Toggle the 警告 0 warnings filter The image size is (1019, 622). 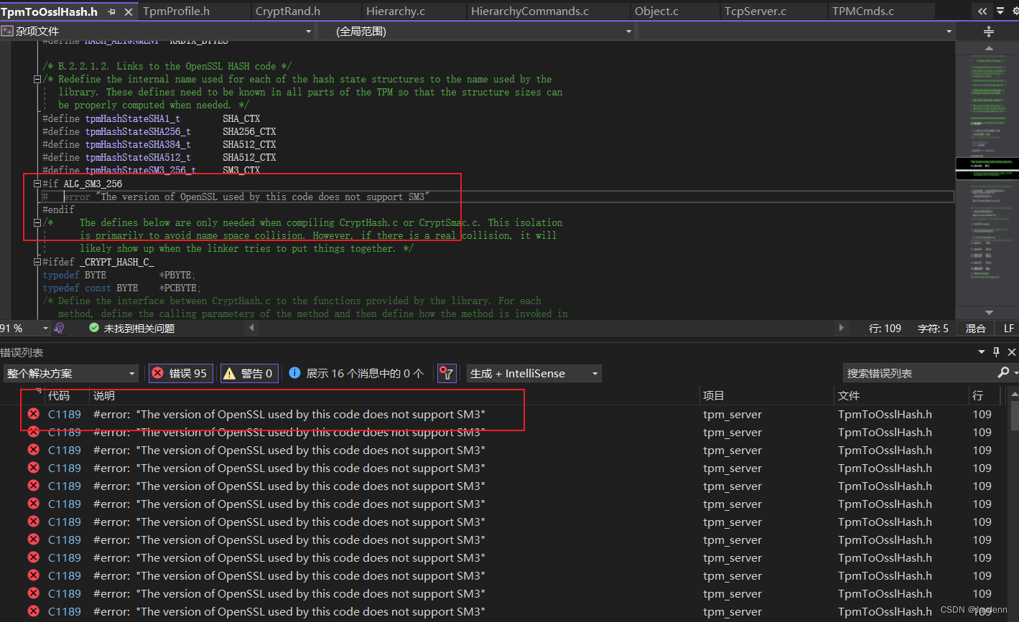(250, 373)
